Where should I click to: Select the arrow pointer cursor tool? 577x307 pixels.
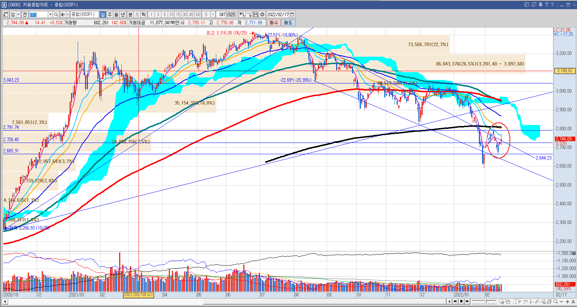520,301
